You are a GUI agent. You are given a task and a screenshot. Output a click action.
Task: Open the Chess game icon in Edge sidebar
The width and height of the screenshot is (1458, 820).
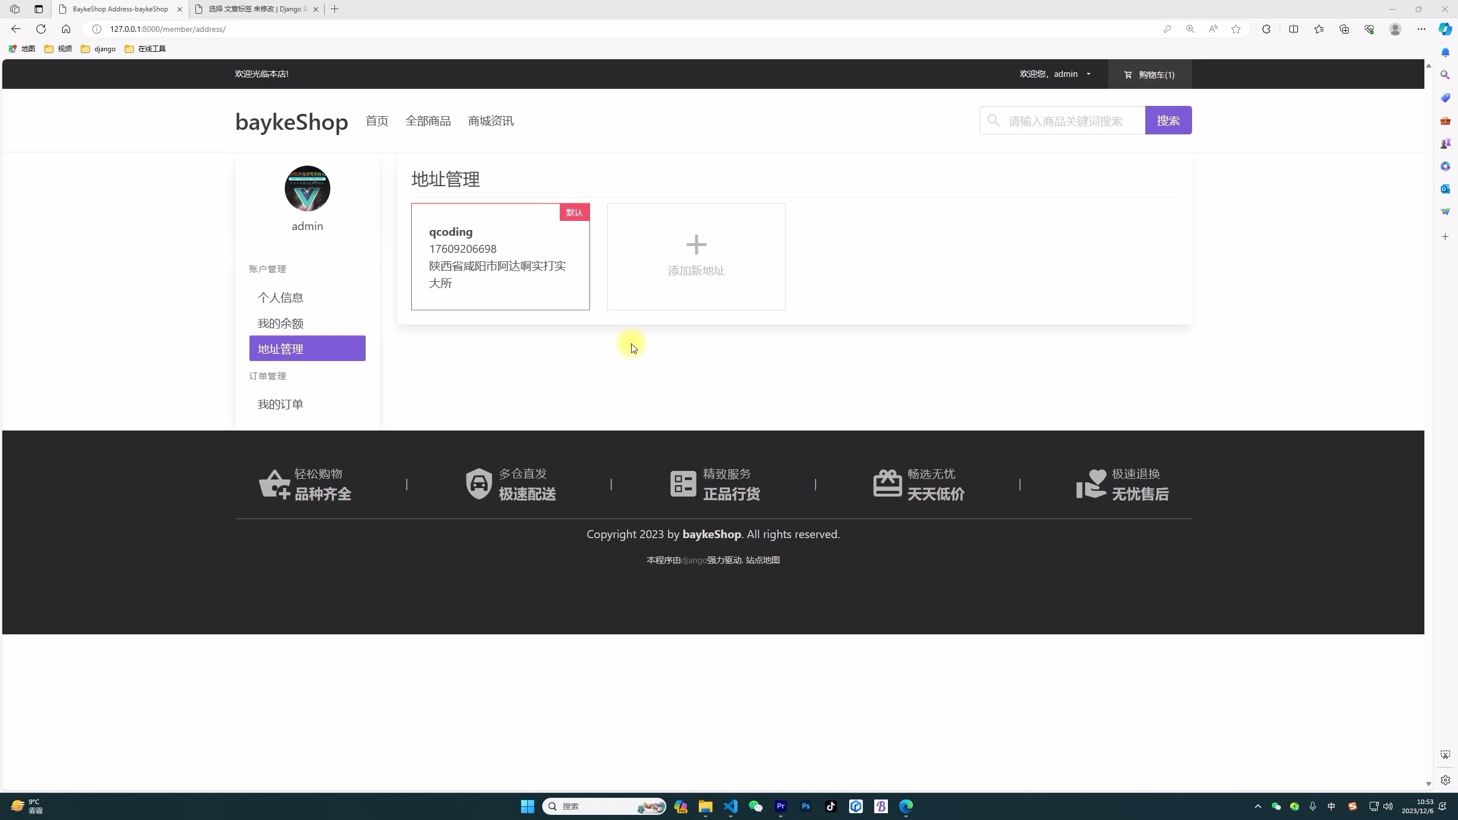[x=1445, y=143]
